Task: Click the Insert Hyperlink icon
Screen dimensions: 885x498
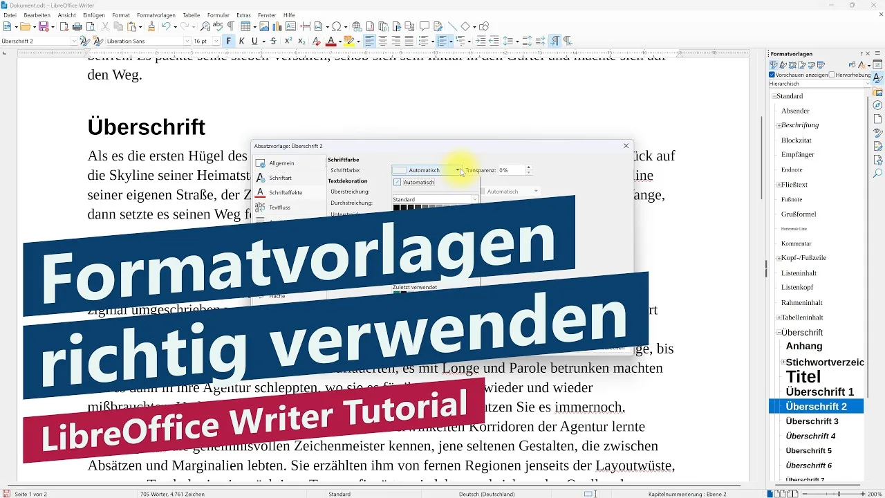Action: pyautogui.click(x=357, y=26)
